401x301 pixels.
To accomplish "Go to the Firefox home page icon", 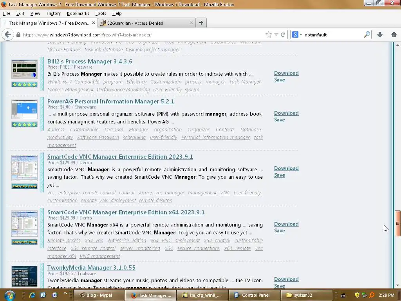I will 394,34.
